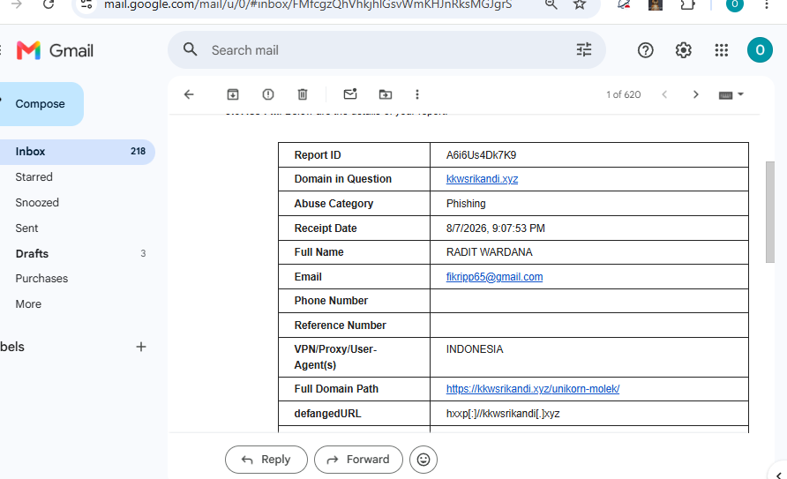Viewport: 787px width, 479px height.
Task: Go back to inbox arrow
Action: pyautogui.click(x=189, y=94)
